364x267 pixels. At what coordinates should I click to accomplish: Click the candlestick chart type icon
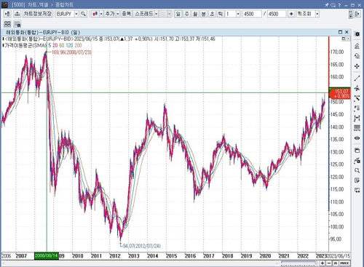coord(95,14)
